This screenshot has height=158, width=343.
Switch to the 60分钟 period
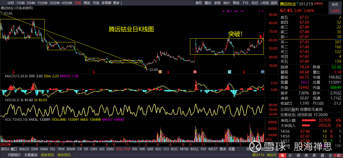pos(67,3)
